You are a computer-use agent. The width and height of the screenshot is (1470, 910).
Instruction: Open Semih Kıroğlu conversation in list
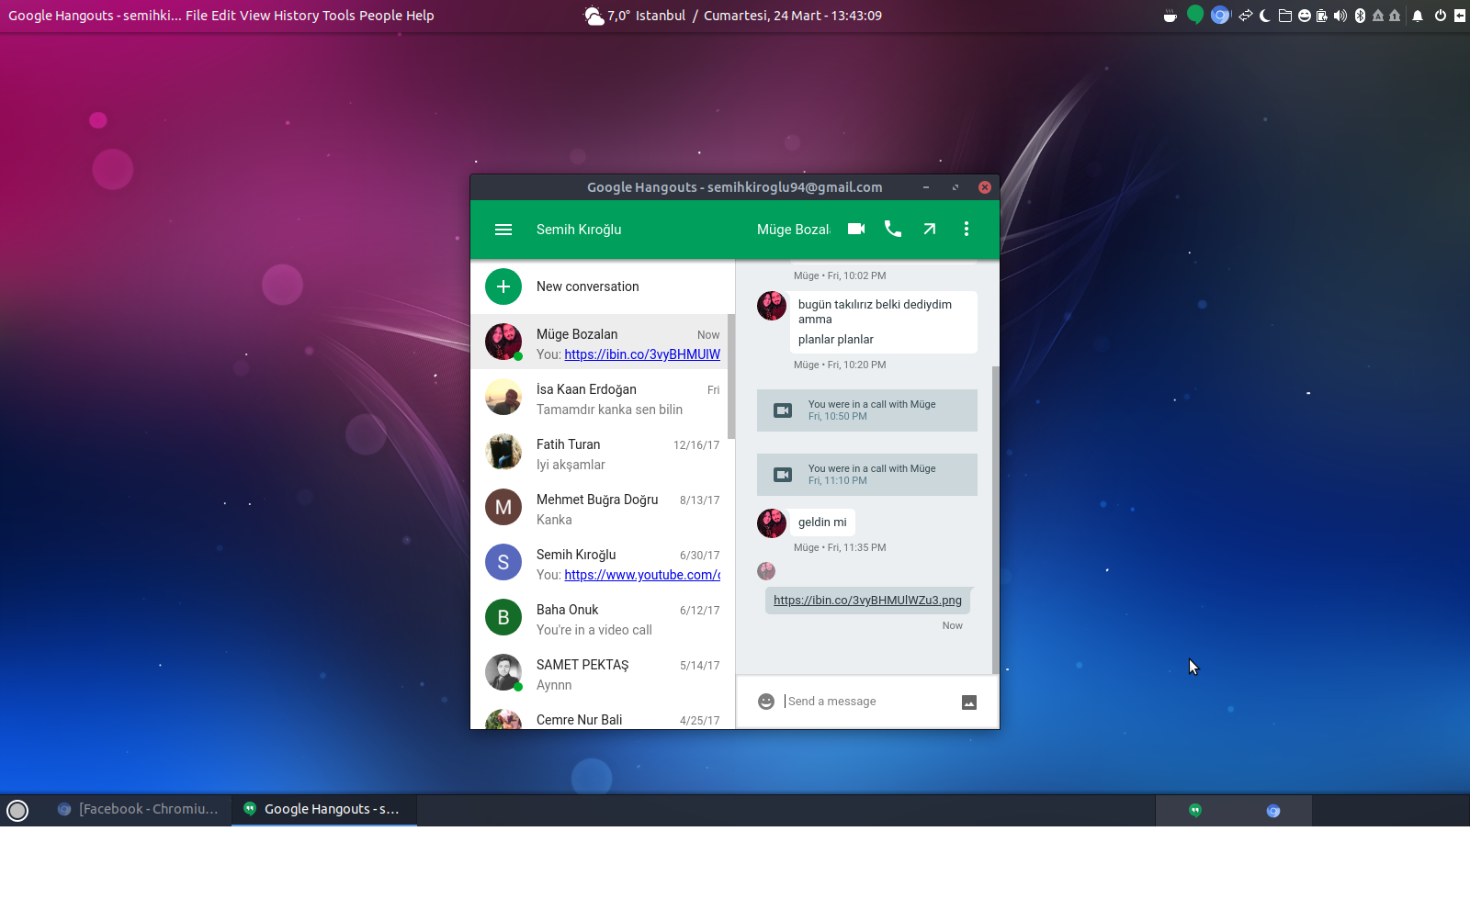click(599, 563)
